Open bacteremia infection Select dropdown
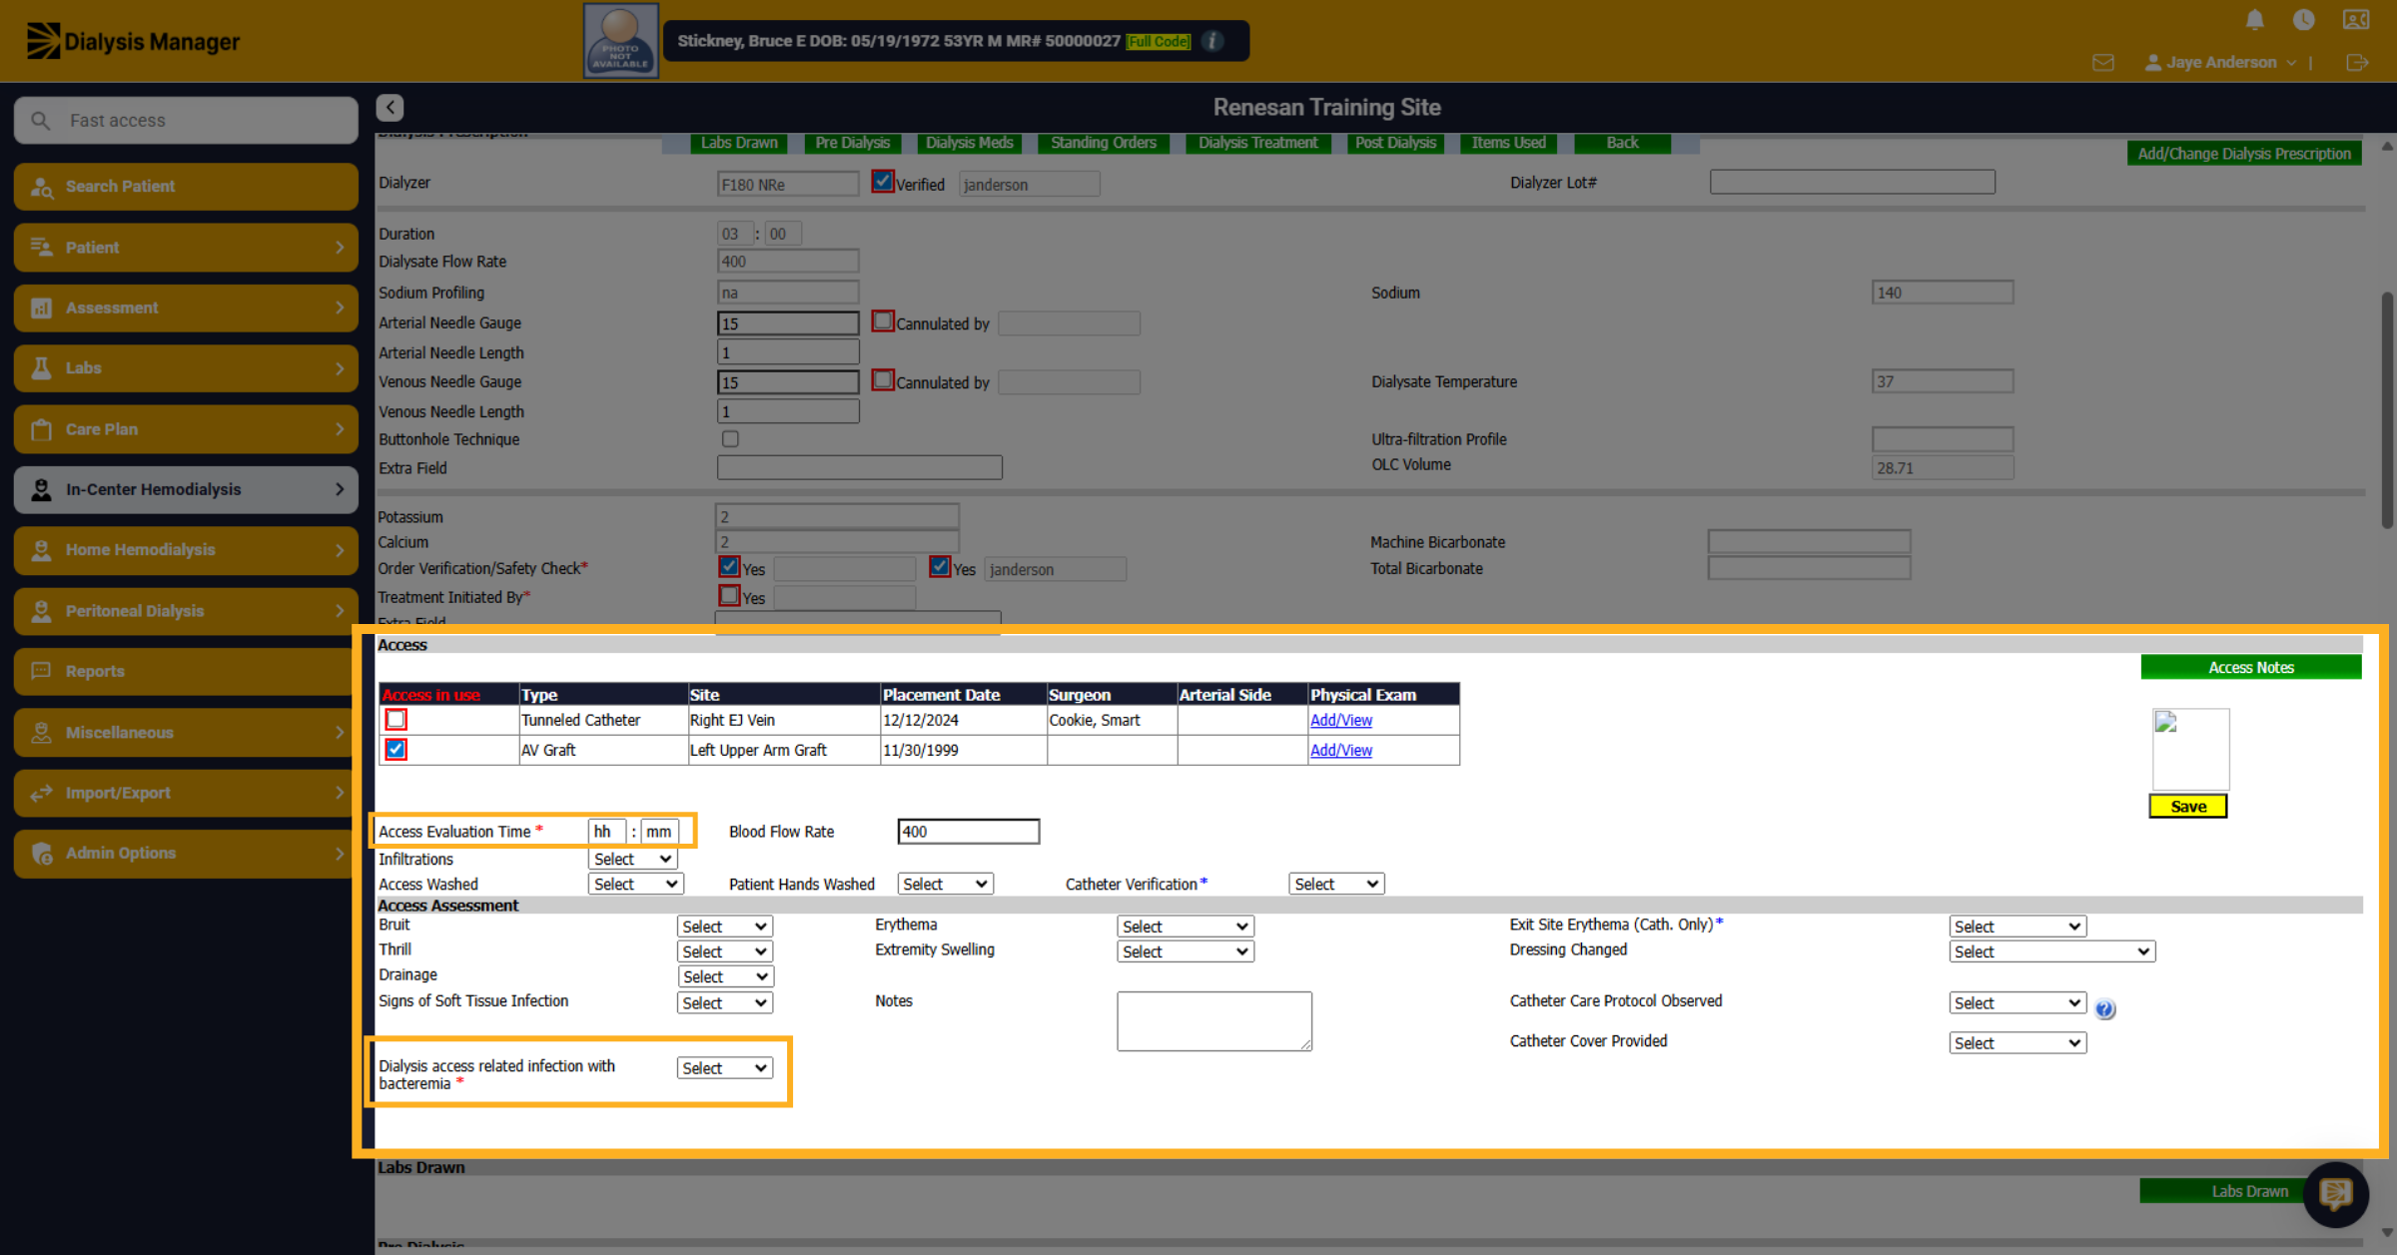 724,1068
